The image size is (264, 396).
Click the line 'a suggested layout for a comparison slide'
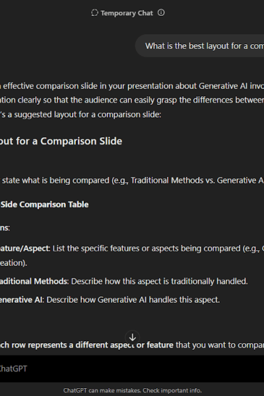[81, 115]
